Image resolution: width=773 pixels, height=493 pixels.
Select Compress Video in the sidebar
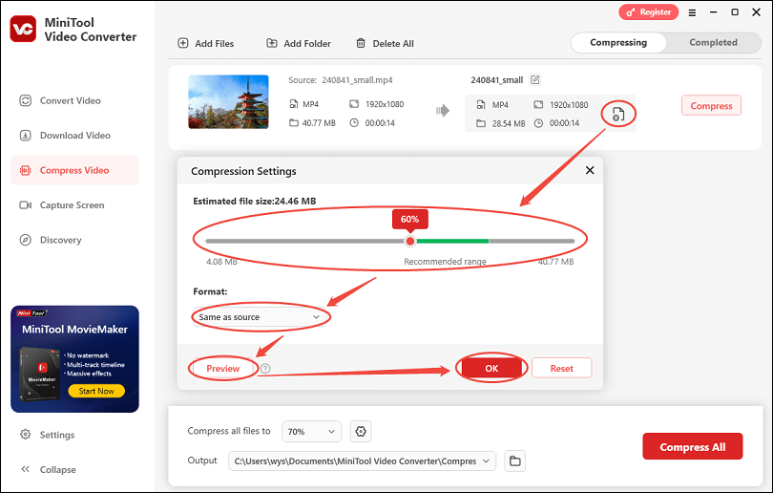pyautogui.click(x=75, y=170)
